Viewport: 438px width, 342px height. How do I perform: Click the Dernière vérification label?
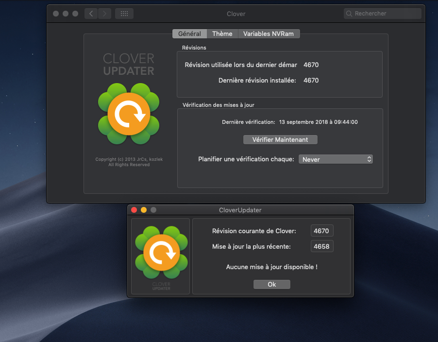pos(248,122)
